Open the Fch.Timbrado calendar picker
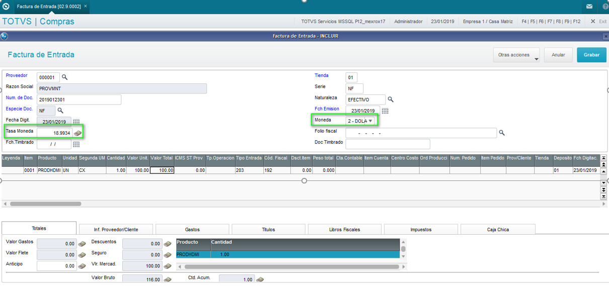The height and width of the screenshot is (286, 609). (76, 144)
